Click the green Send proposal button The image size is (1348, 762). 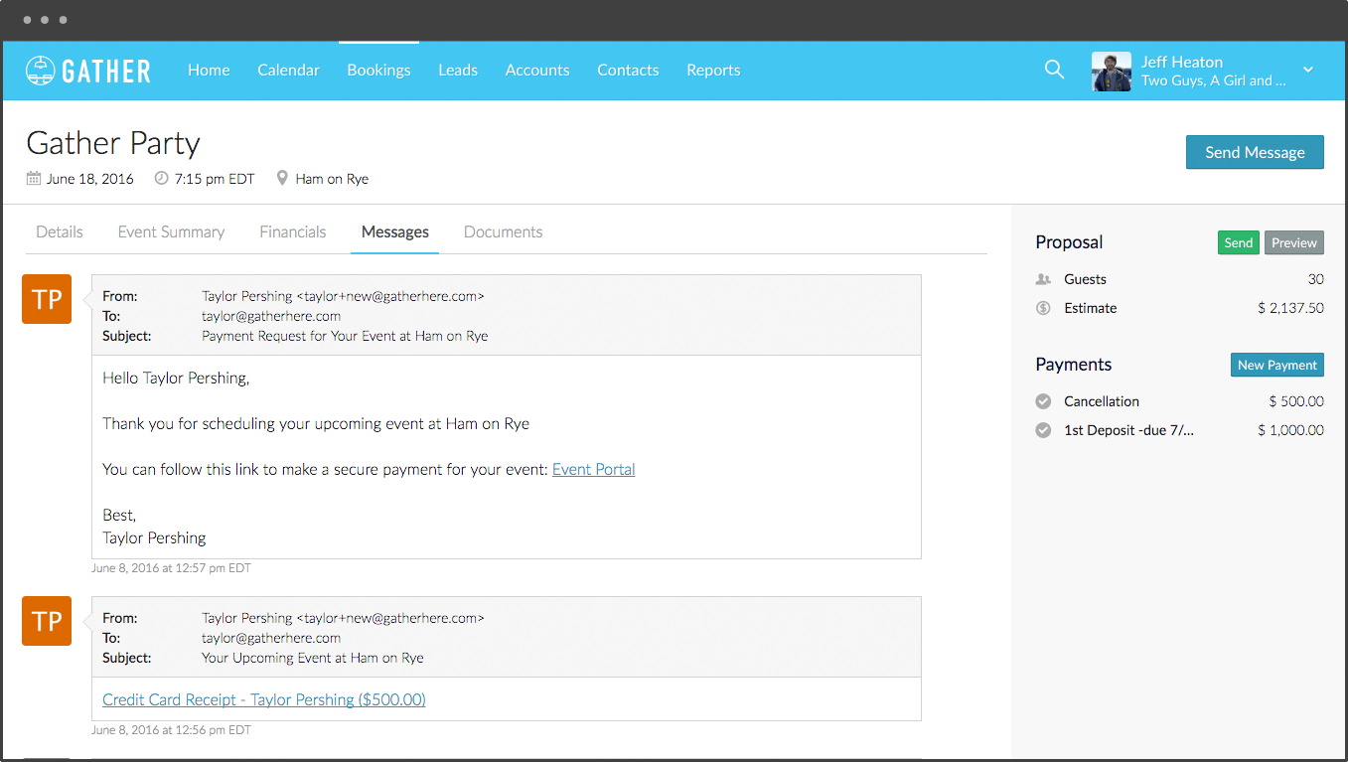pos(1238,242)
